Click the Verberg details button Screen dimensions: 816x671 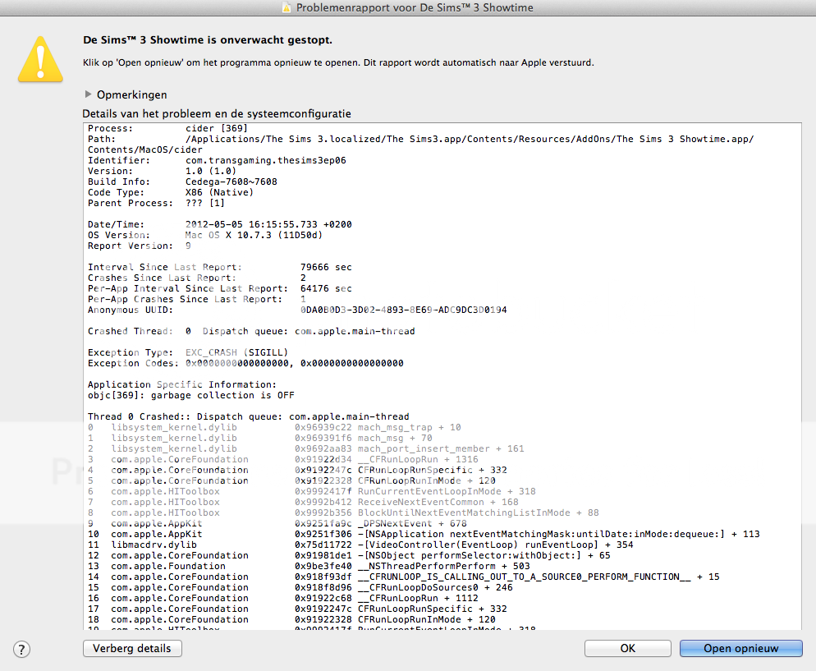(x=132, y=648)
